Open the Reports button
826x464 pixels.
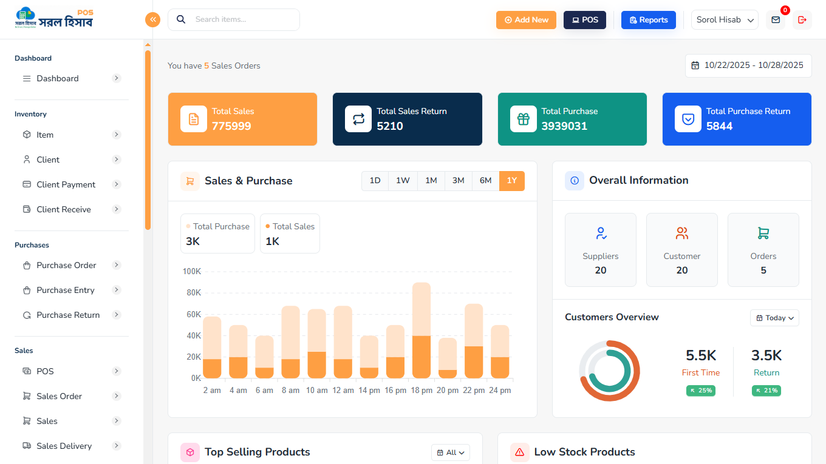click(x=648, y=20)
